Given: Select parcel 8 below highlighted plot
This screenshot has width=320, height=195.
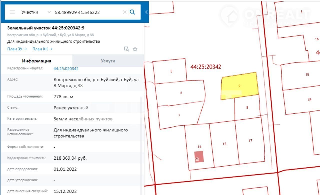Looking at the screenshot, I should click(x=247, y=108).
